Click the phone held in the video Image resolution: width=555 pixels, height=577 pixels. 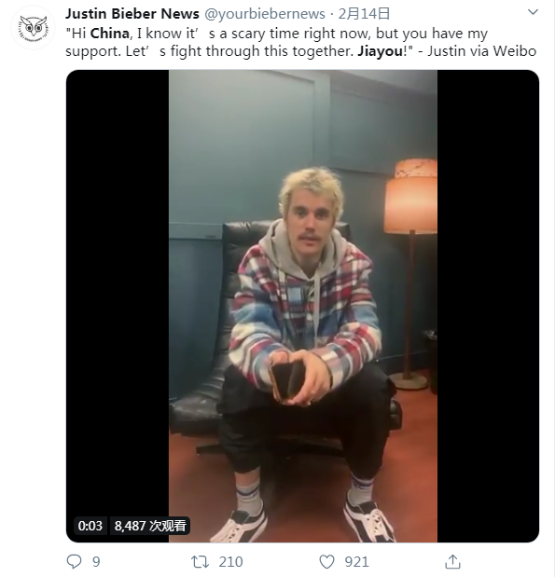tap(288, 380)
